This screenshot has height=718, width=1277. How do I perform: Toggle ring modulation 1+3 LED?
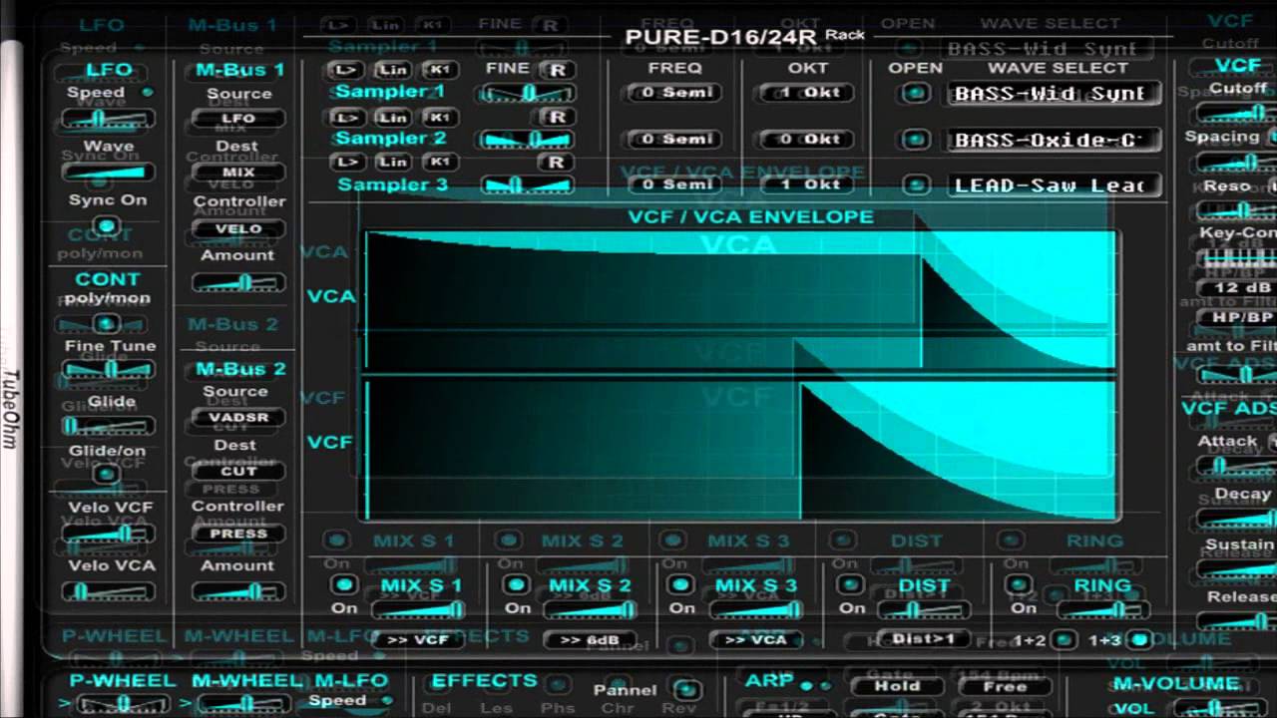pyautogui.click(x=1138, y=639)
